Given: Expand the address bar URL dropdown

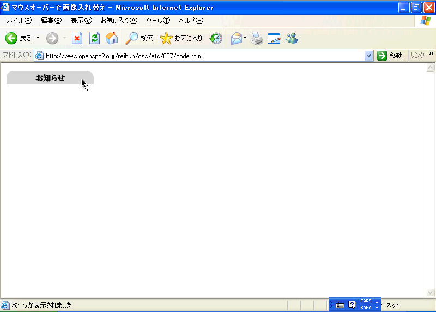Looking at the screenshot, I should point(368,56).
